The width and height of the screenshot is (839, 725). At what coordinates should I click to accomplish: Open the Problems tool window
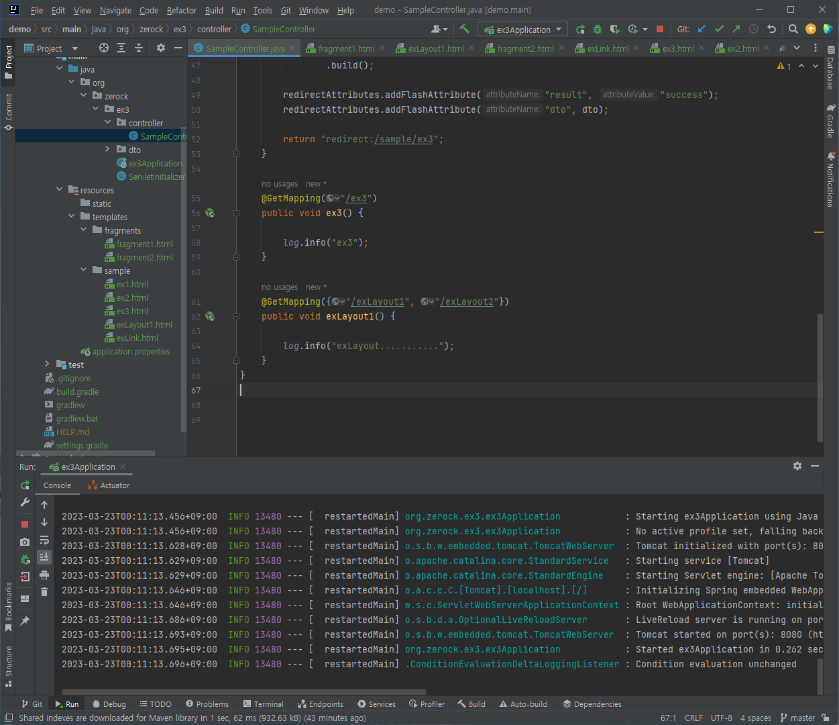click(207, 704)
